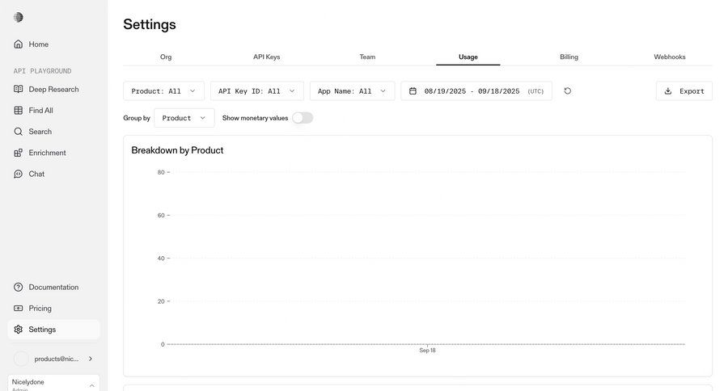Click the reset filters refresh icon

[x=568, y=91]
